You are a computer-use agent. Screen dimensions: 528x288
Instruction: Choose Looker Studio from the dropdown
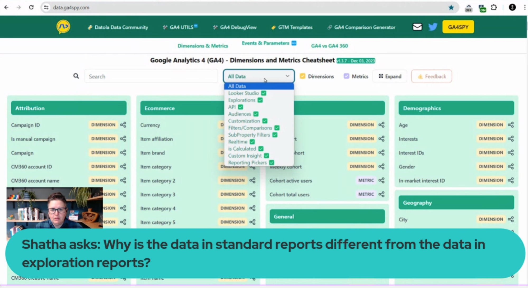tap(259, 93)
